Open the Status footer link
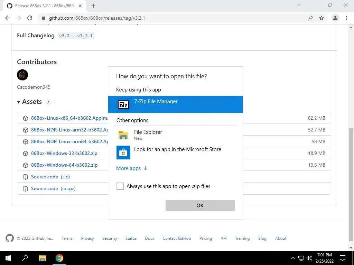Viewport: 354px width, 265px height. (x=131, y=238)
